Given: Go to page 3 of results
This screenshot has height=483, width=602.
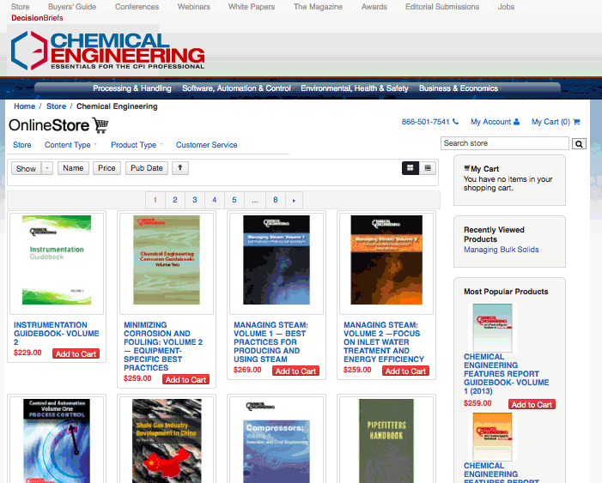Looking at the screenshot, I should pos(195,200).
